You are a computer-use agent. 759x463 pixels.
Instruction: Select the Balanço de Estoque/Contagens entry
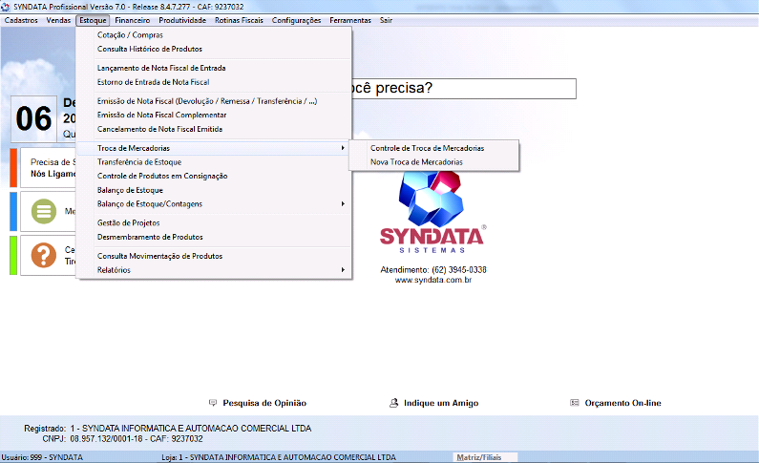pyautogui.click(x=214, y=204)
